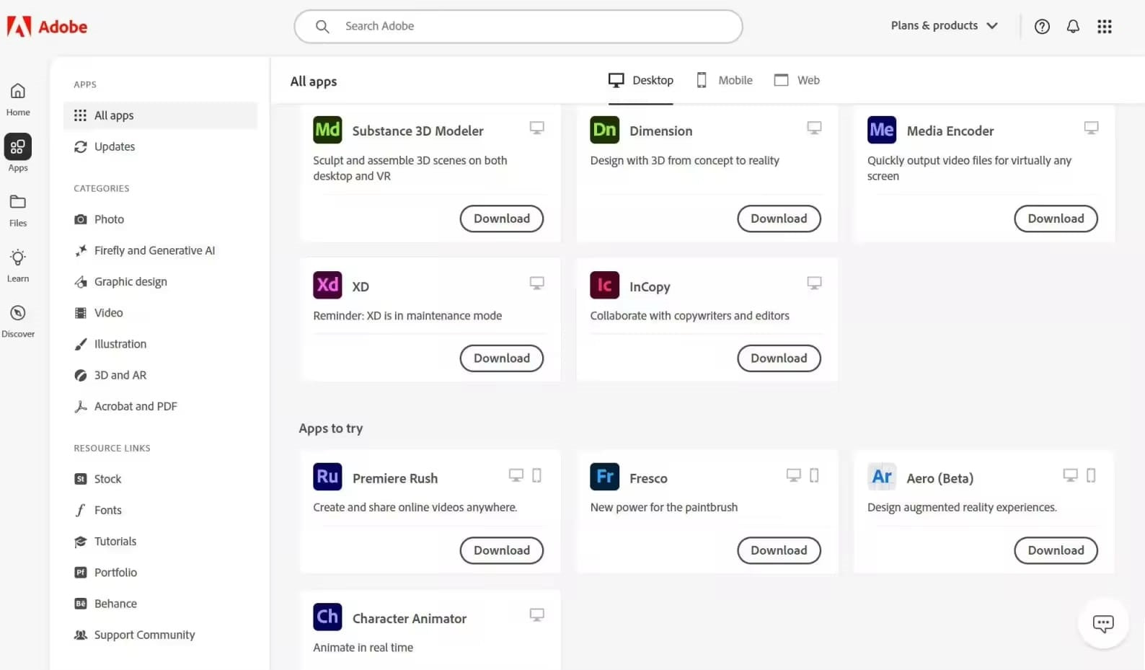Download Fresco

779,550
